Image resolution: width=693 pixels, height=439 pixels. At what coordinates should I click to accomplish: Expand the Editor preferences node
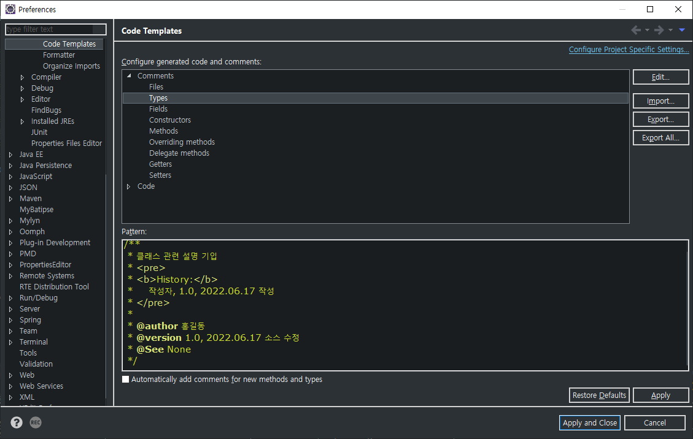point(22,99)
